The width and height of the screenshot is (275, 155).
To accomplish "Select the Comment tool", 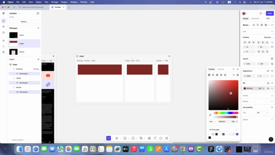I will pos(161,138).
